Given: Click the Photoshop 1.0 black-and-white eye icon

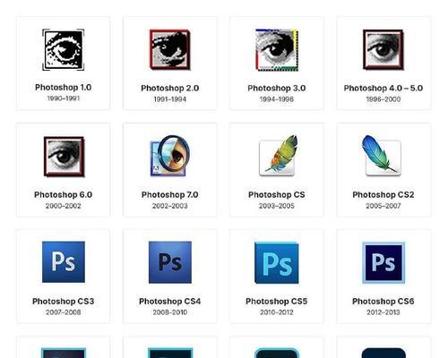Looking at the screenshot, I should (64, 50).
